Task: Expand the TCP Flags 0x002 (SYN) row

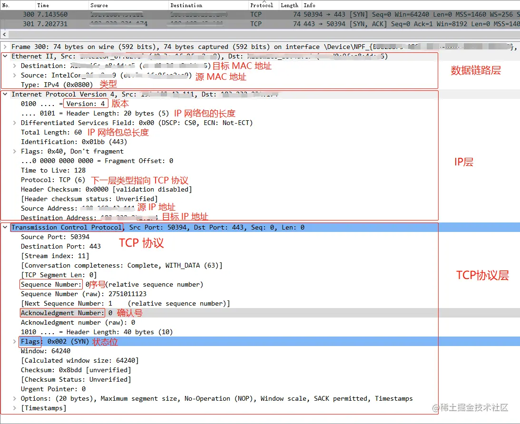Action: (14, 341)
